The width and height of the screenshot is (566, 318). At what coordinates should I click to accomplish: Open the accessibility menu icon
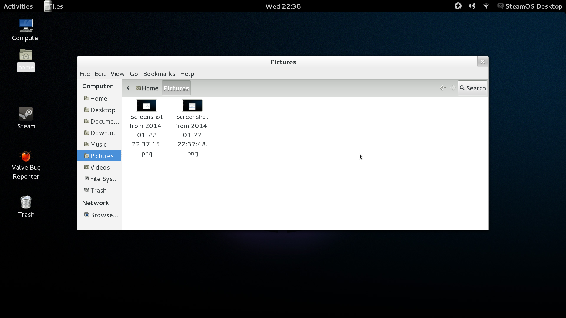(458, 6)
